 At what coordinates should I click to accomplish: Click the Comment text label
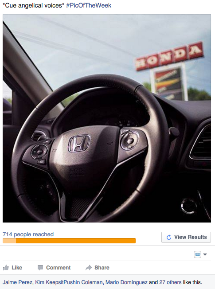point(58,268)
